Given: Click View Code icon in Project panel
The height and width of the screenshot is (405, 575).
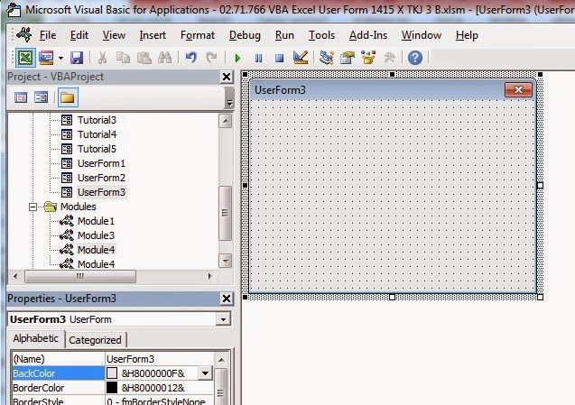Looking at the screenshot, I should pyautogui.click(x=21, y=97).
